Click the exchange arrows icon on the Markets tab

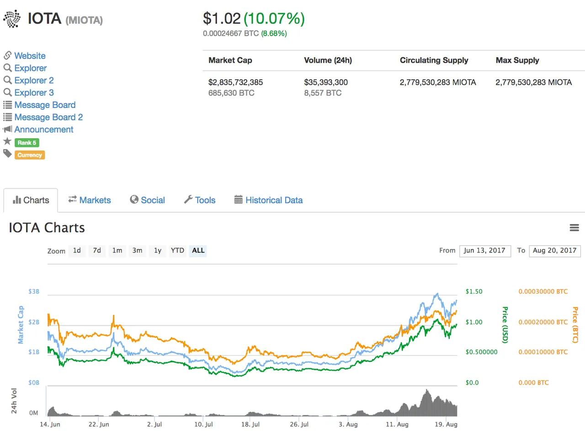(x=73, y=199)
